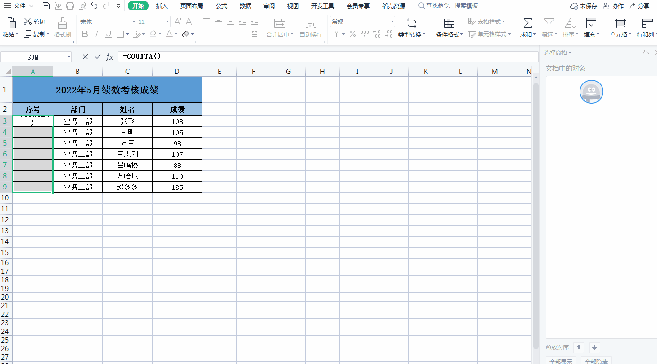This screenshot has width=657, height=364.
Task: Click the Wrap Text (自动换行) icon
Action: click(x=311, y=23)
